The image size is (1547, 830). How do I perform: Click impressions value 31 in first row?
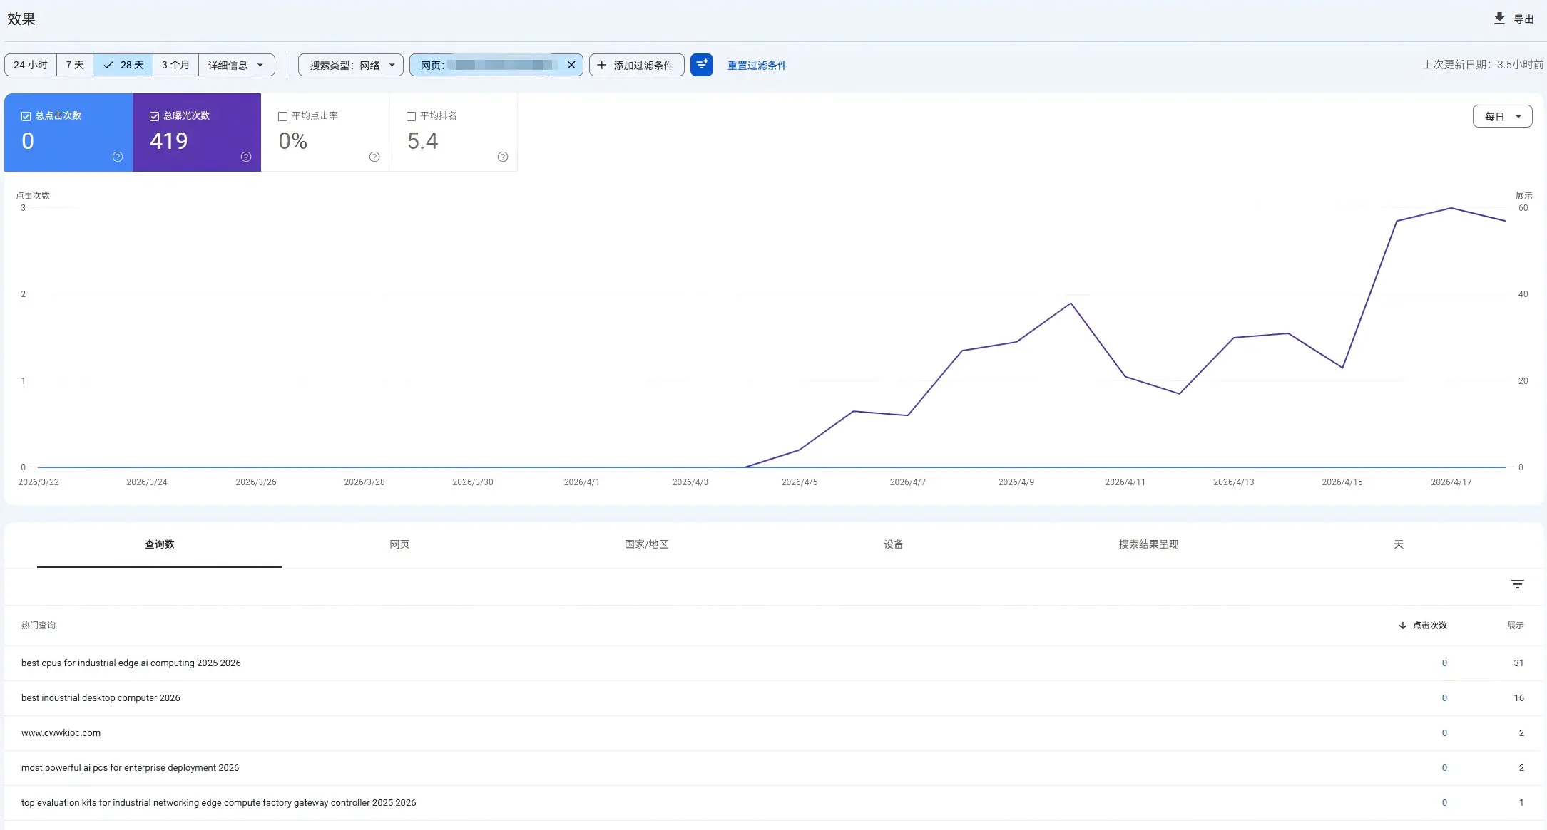pyautogui.click(x=1518, y=663)
